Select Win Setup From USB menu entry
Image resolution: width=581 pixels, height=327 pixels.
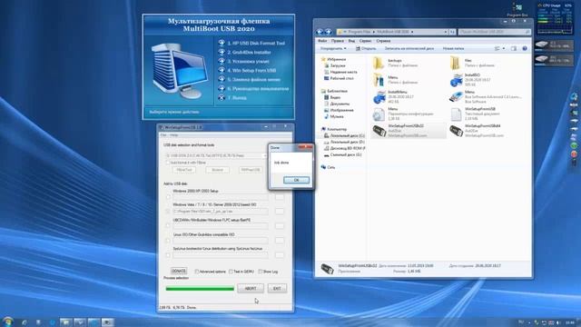coord(251,71)
